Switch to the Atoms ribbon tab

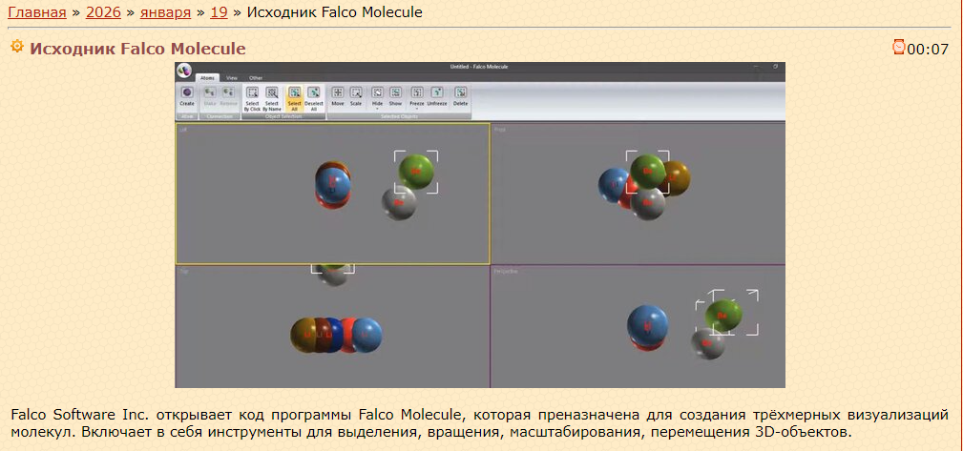(x=207, y=78)
